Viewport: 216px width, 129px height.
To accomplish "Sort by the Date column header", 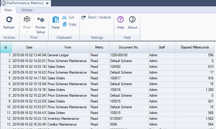I will tap(29, 47).
